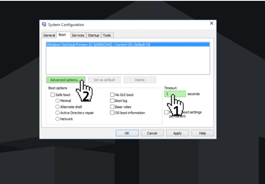This screenshot has width=265, height=184.
Task: Click into the Timeout seconds field
Action: tap(175, 94)
